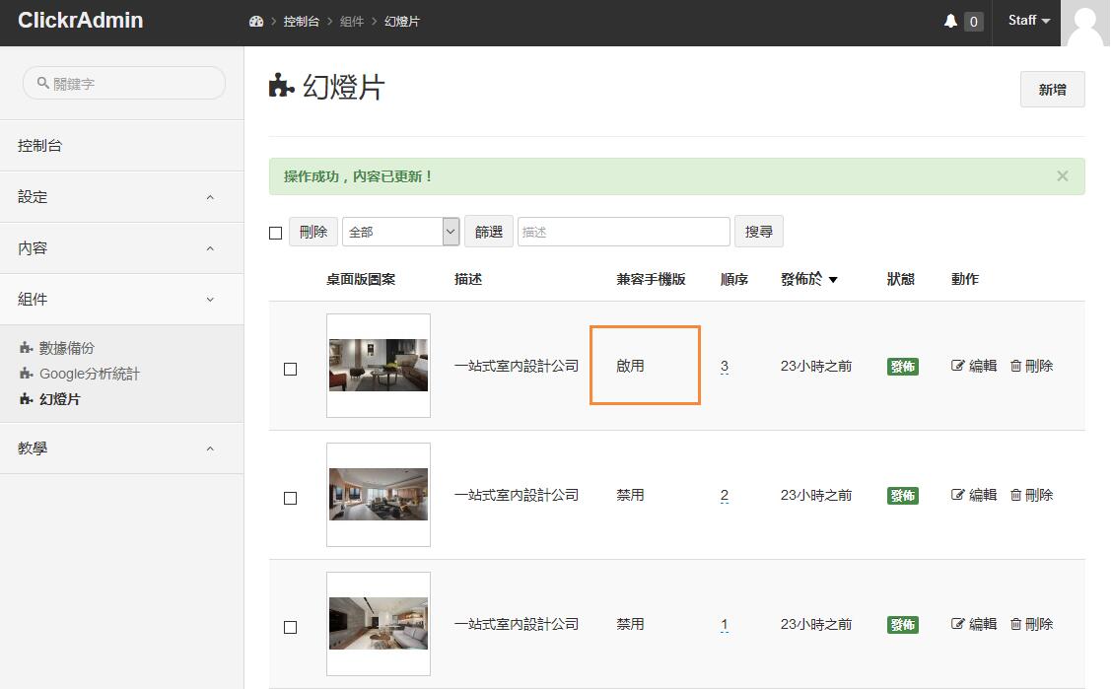1111x689 pixels.
Task: Toggle 禁用 mobile compatibility in order 1 row
Action: [x=630, y=624]
